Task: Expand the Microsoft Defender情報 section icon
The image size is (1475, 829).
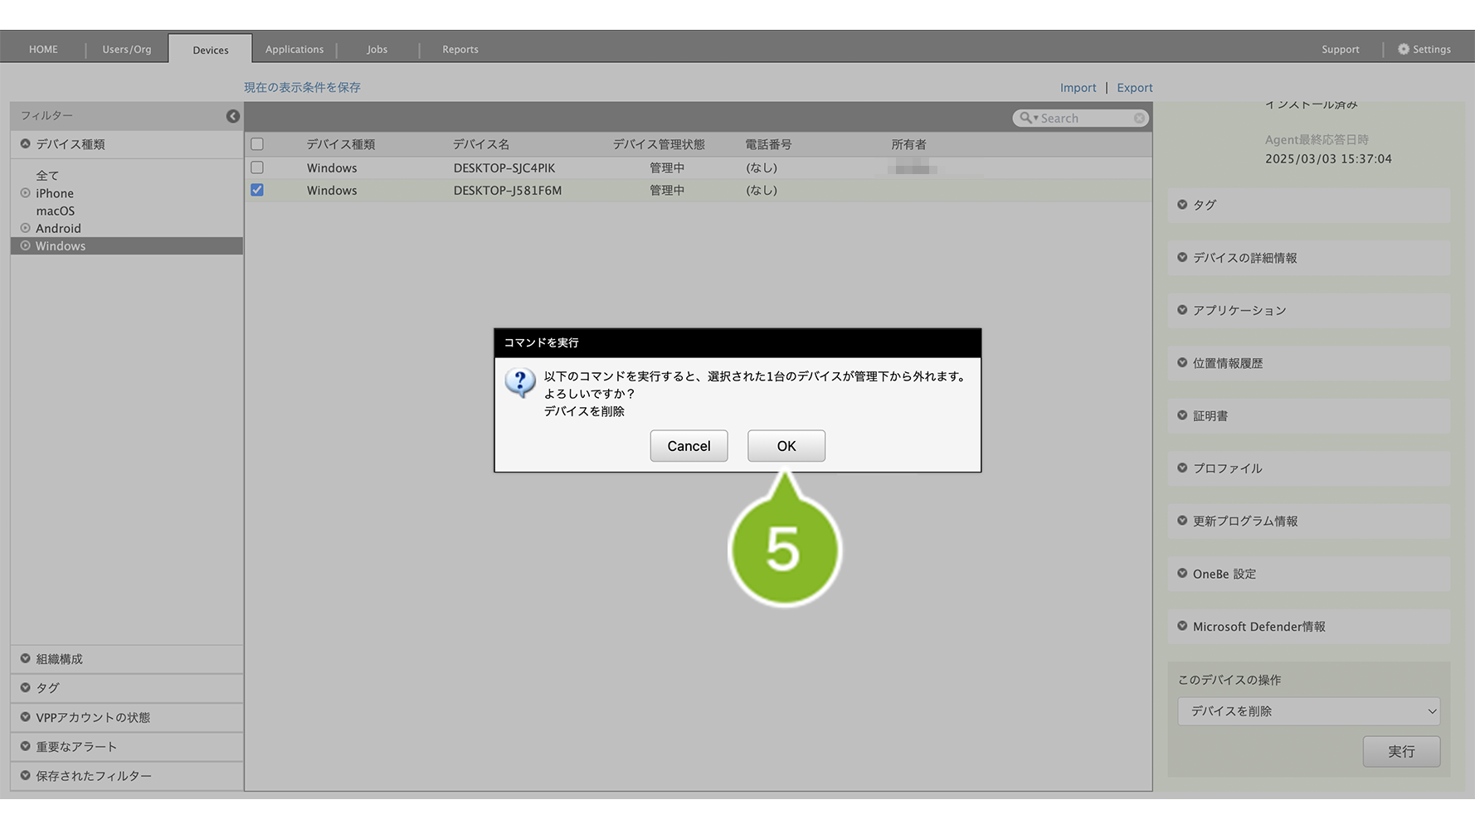Action: coord(1182,626)
